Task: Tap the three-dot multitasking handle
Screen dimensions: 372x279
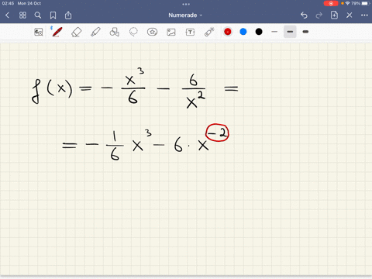Action: (186, 4)
